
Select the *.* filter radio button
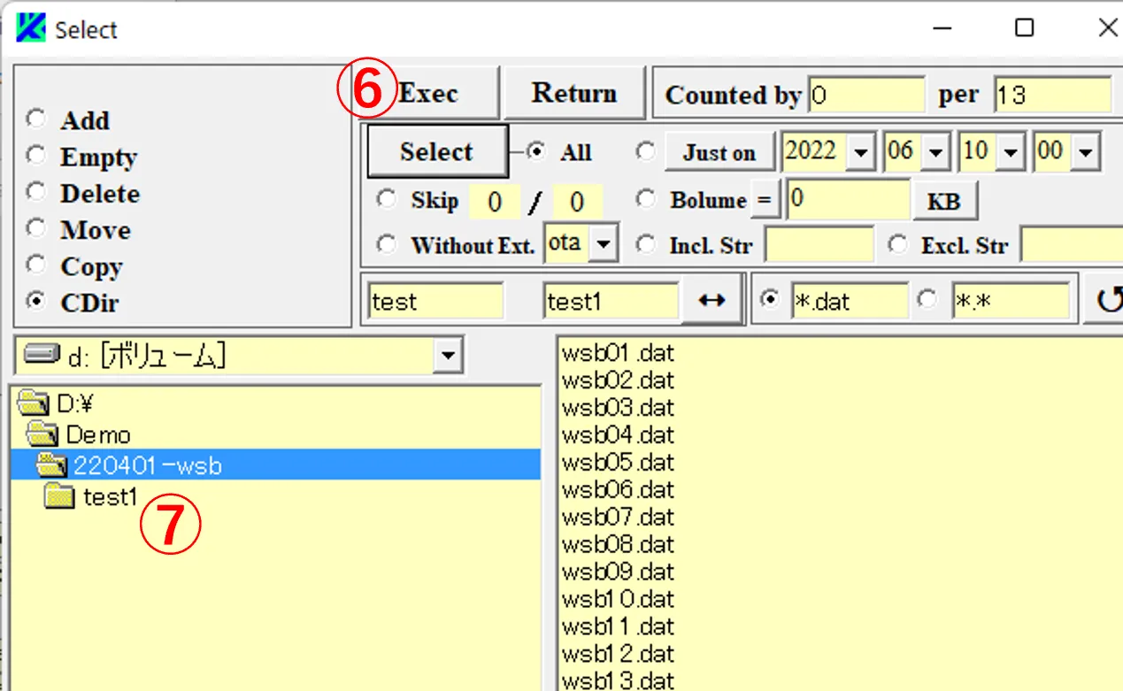927,299
